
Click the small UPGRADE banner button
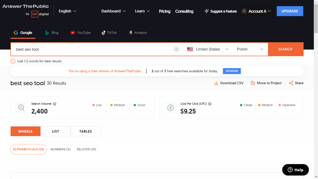tap(232, 71)
